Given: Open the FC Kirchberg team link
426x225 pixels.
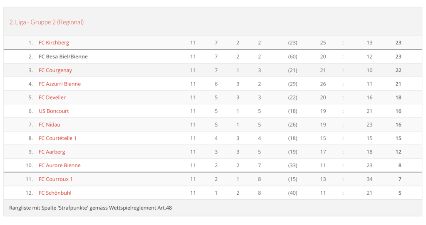Looking at the screenshot, I should (54, 43).
